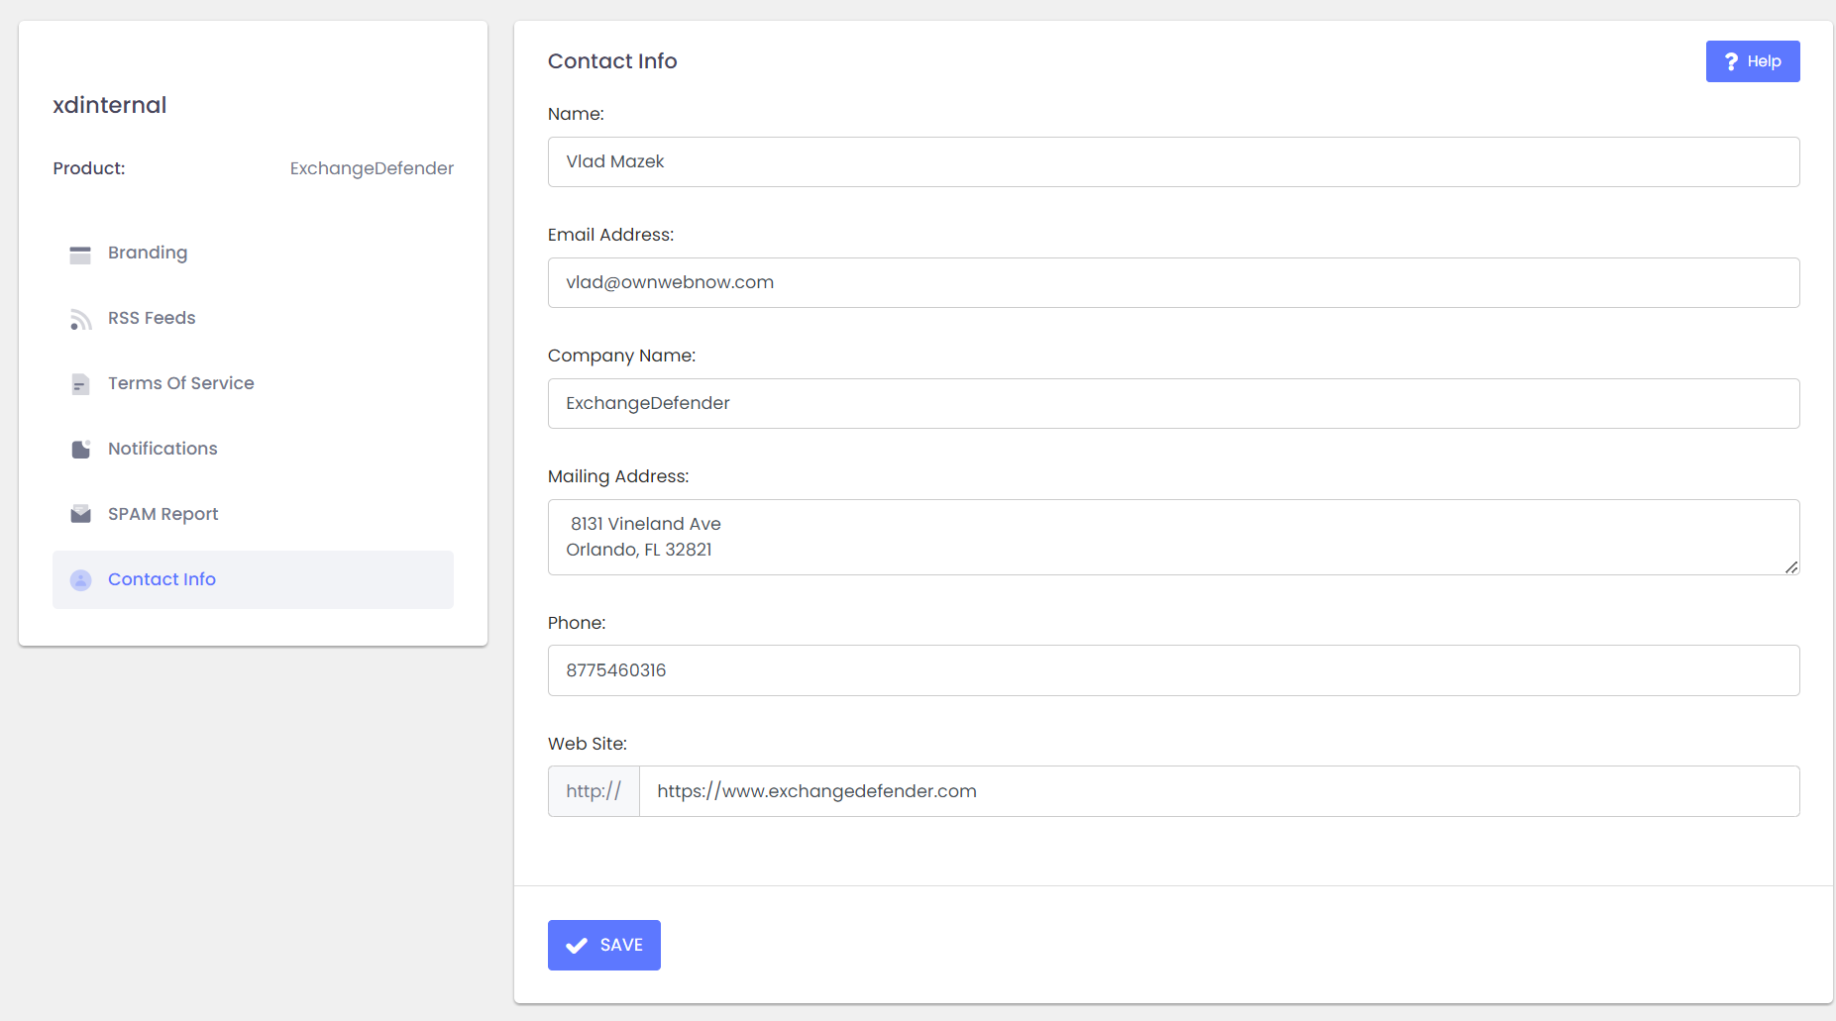
Task: Open the Branding settings page
Action: pyautogui.click(x=148, y=253)
